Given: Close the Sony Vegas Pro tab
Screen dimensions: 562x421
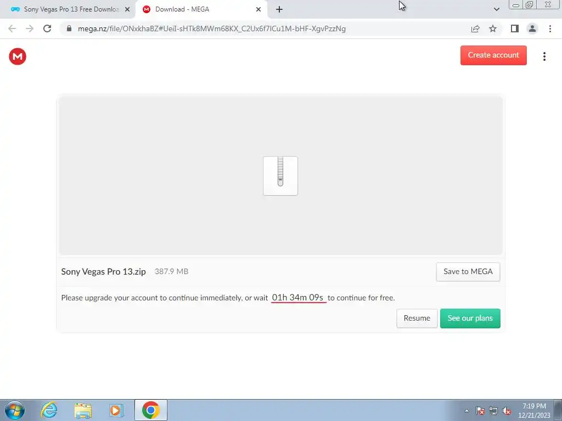Looking at the screenshot, I should pyautogui.click(x=127, y=9).
